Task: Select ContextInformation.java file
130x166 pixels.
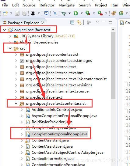Action: point(53,159)
